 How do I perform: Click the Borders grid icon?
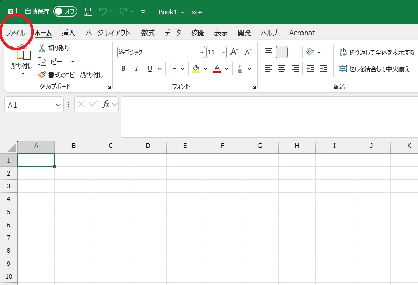173,69
